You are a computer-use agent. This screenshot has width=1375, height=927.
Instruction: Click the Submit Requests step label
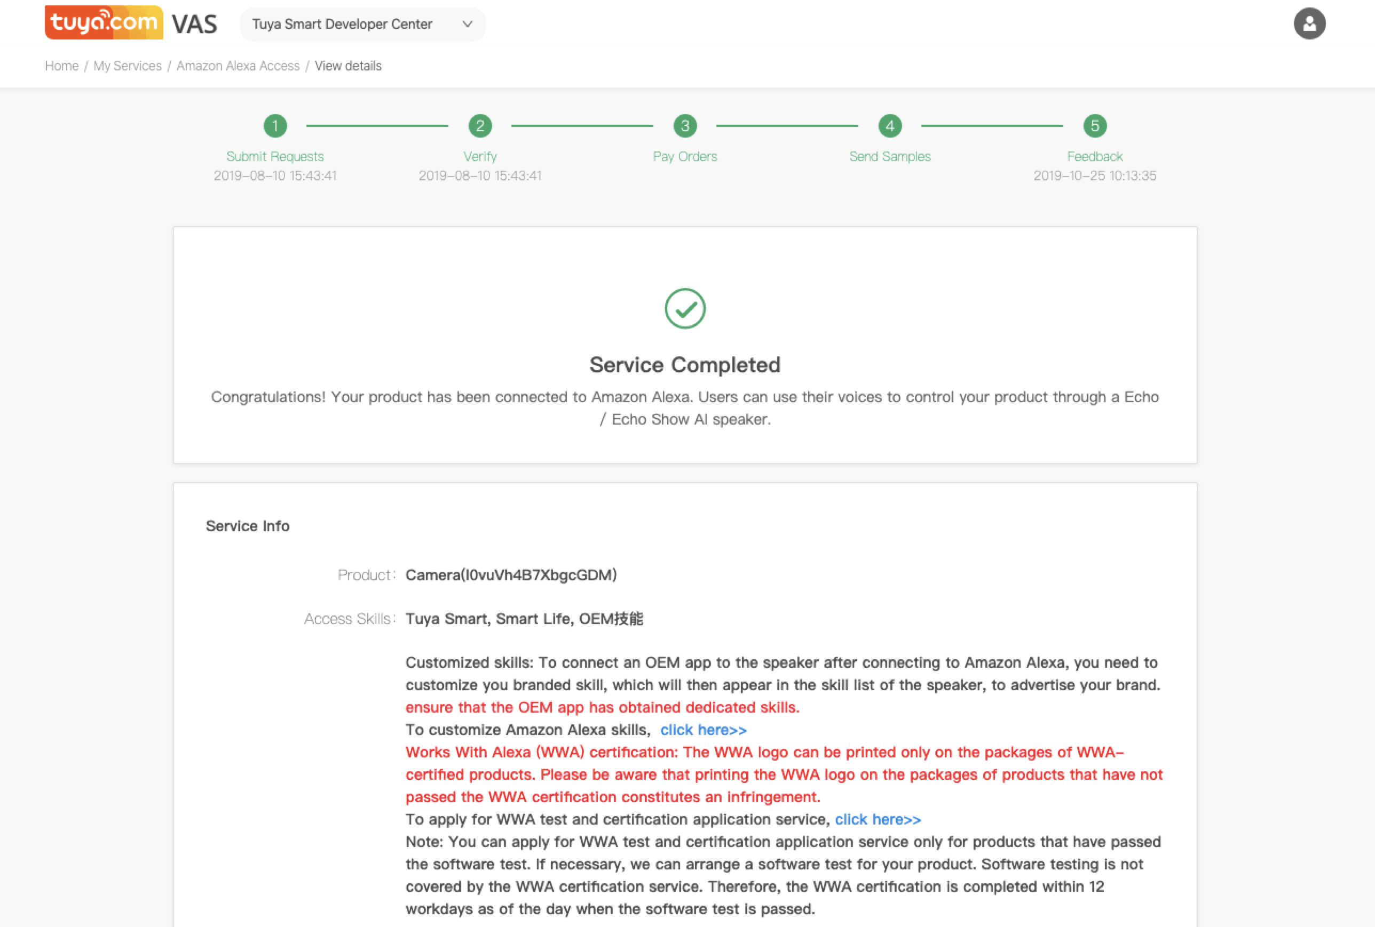click(275, 156)
